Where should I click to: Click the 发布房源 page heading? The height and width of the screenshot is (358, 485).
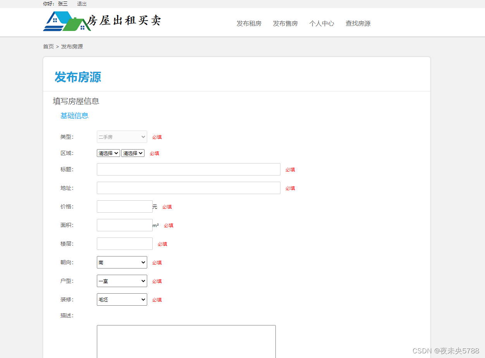tap(78, 77)
